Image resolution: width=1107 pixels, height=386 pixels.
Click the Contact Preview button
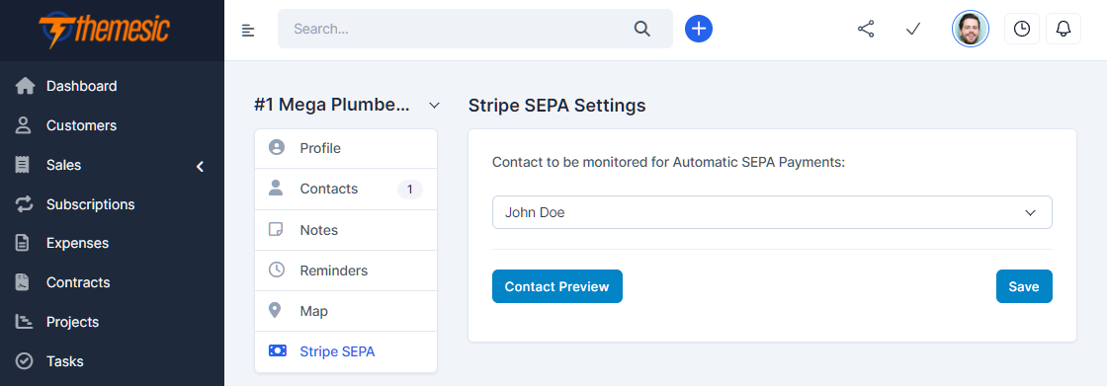[x=557, y=286]
